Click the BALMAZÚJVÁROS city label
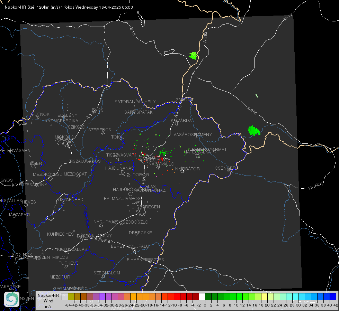 [x=122, y=198]
